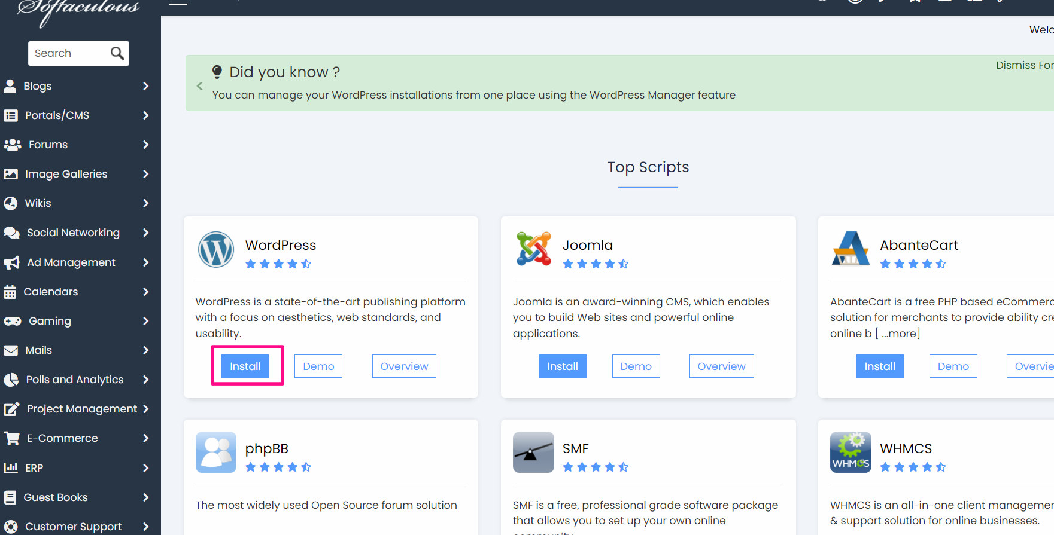Click the Blogs person icon in sidebar
The width and height of the screenshot is (1054, 535).
(10, 86)
